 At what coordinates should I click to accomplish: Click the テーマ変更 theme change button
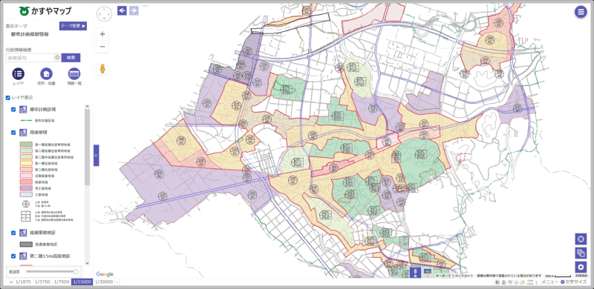coord(73,26)
